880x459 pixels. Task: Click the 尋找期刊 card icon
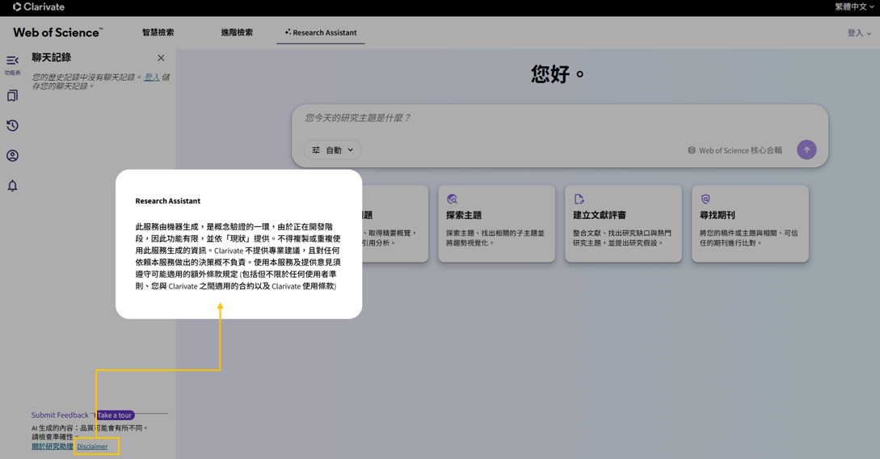pos(705,200)
